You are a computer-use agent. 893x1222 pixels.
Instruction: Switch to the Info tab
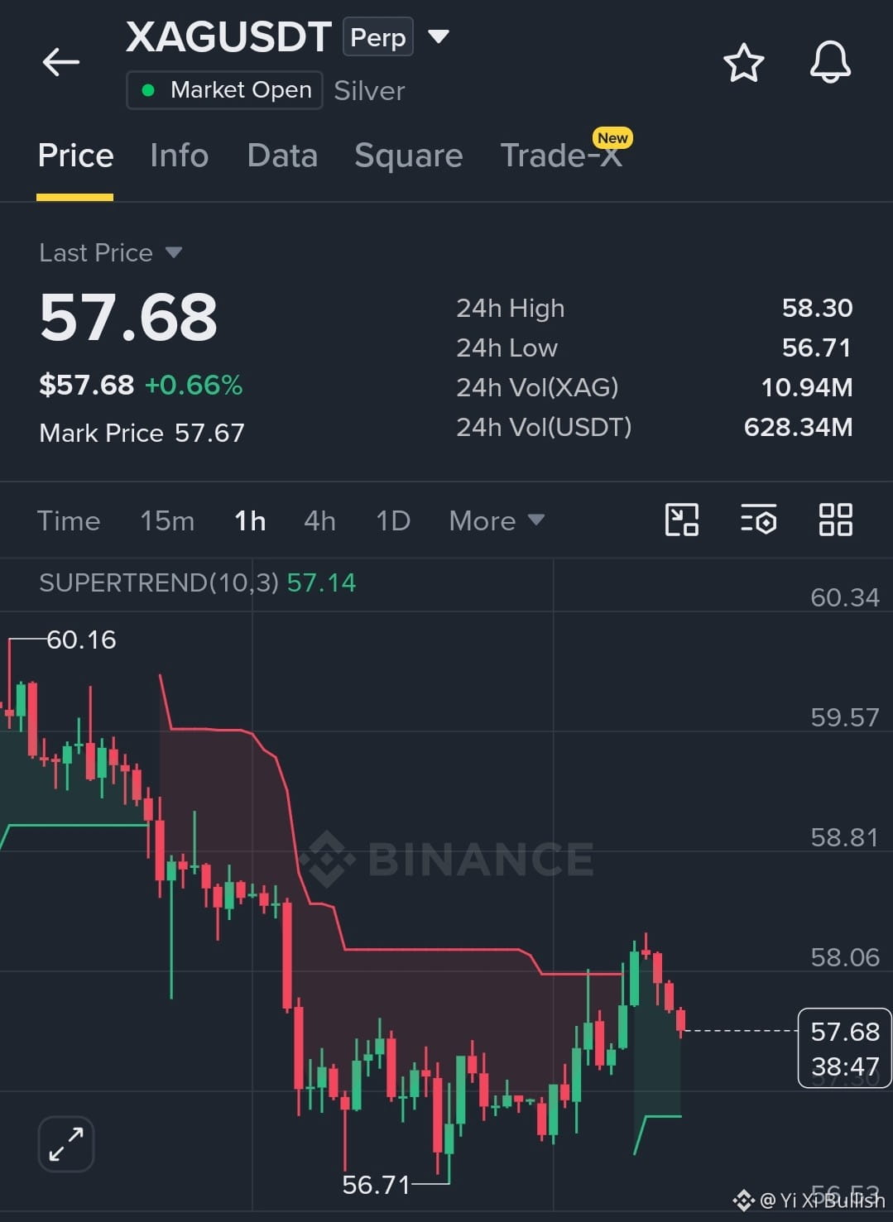coord(179,156)
